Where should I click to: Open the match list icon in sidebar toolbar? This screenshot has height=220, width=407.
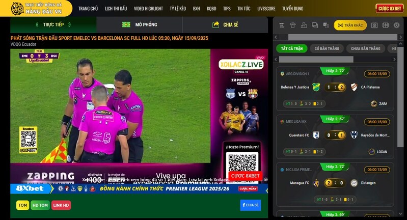[282, 25]
